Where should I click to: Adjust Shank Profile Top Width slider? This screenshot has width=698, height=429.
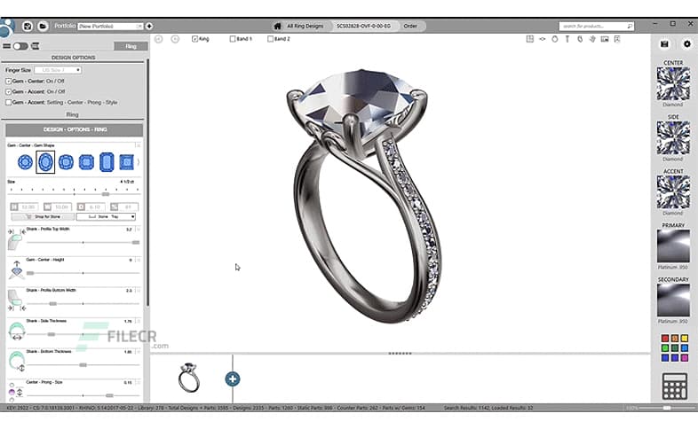[135, 243]
